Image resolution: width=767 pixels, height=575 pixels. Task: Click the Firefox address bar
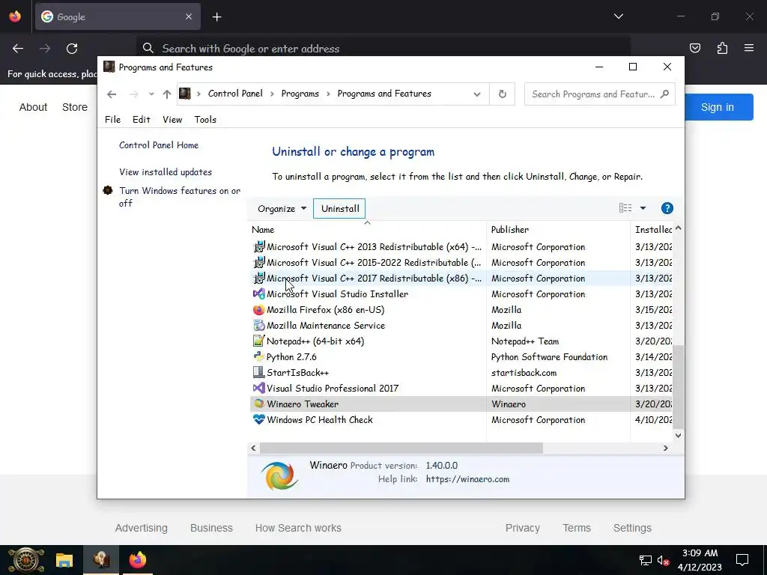click(383, 49)
